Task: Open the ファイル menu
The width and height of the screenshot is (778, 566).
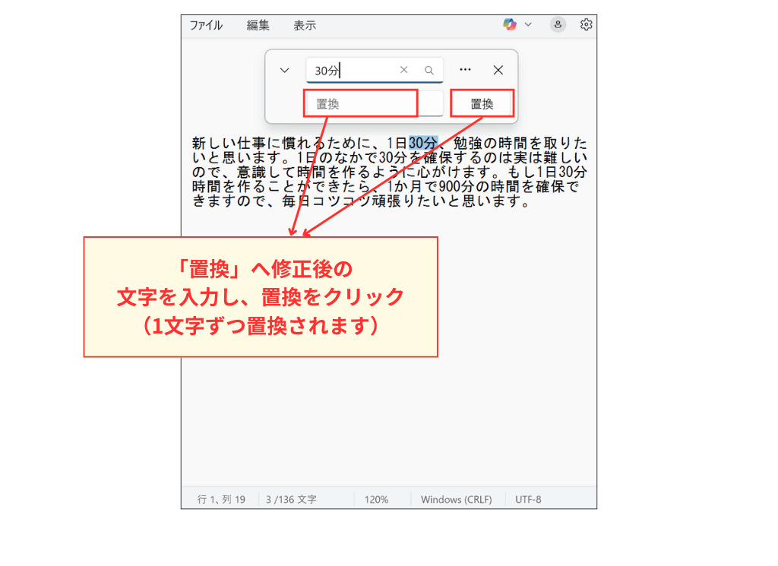Action: tap(206, 25)
